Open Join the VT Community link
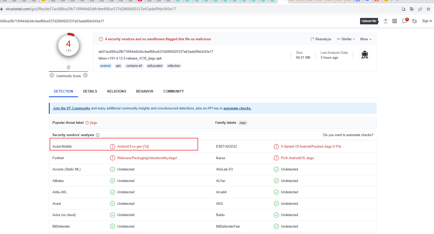Image resolution: width=434 pixels, height=234 pixels. pos(71,108)
